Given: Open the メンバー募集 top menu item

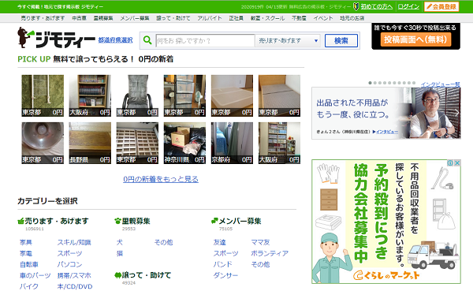Looking at the screenshot, I should [x=135, y=18].
